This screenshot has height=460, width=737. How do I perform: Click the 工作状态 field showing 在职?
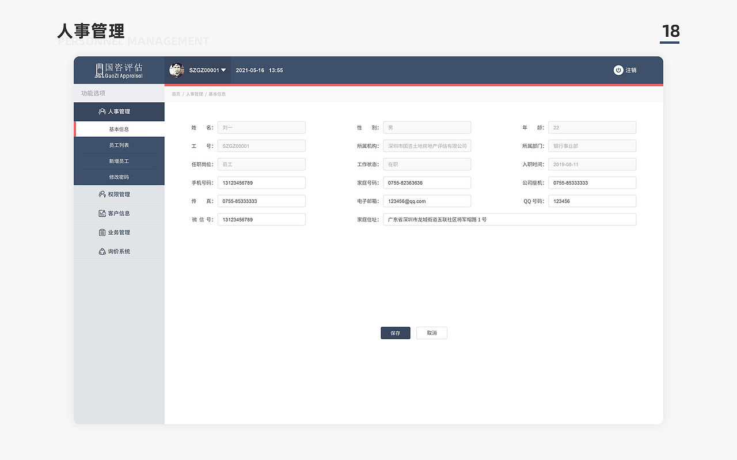coord(427,164)
